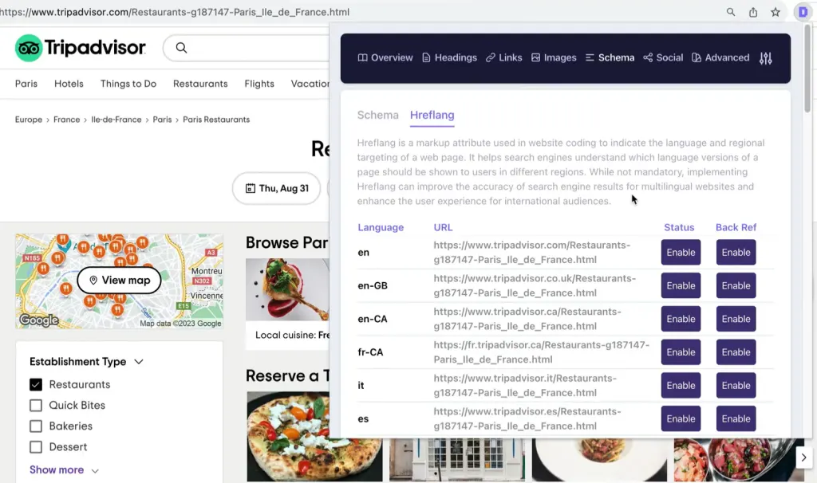The image size is (817, 483).
Task: Check the Dessert checkbox
Action: (x=36, y=447)
